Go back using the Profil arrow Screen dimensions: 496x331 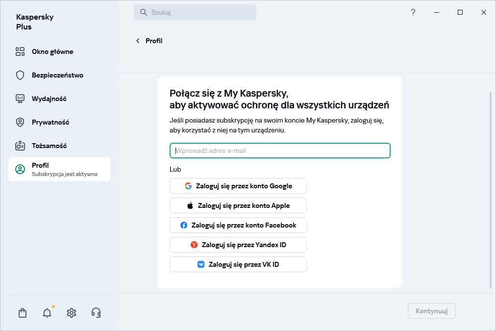point(138,41)
